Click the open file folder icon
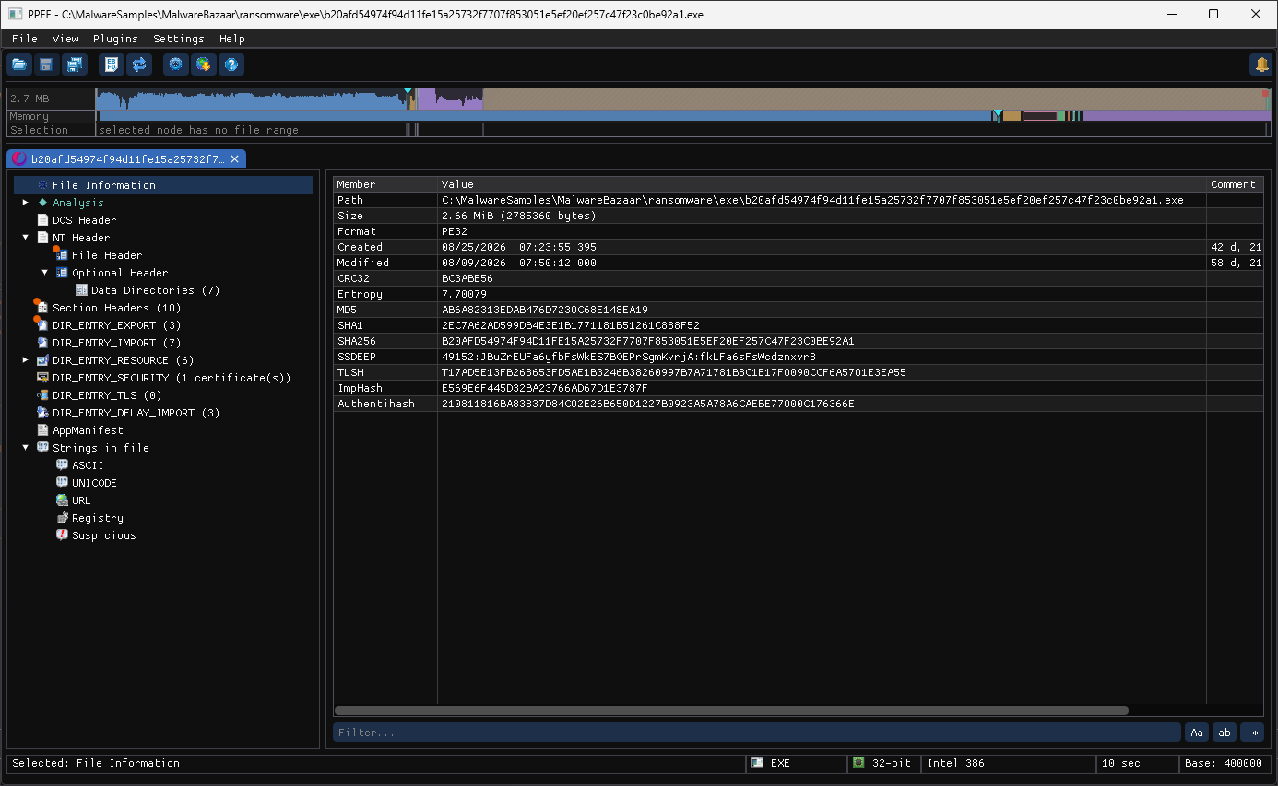Screen dimensions: 1278x786 (19, 65)
